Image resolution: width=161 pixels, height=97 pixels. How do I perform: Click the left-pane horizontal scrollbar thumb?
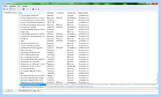pyautogui.click(x=9, y=90)
